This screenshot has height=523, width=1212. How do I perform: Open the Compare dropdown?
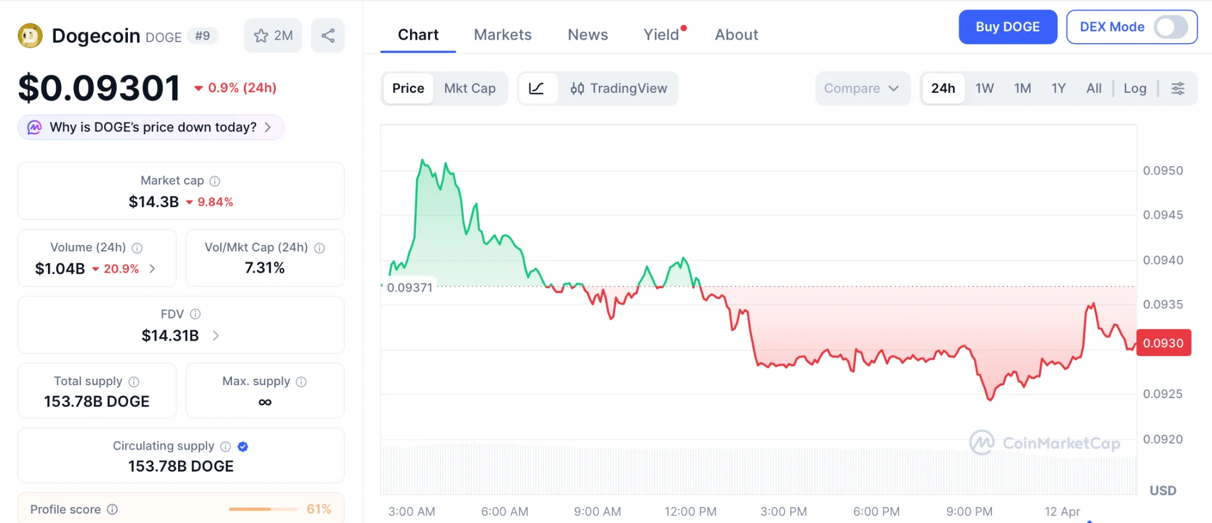click(x=862, y=88)
